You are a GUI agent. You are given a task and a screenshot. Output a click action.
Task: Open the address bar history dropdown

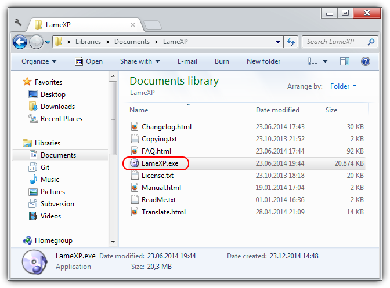coord(277,42)
